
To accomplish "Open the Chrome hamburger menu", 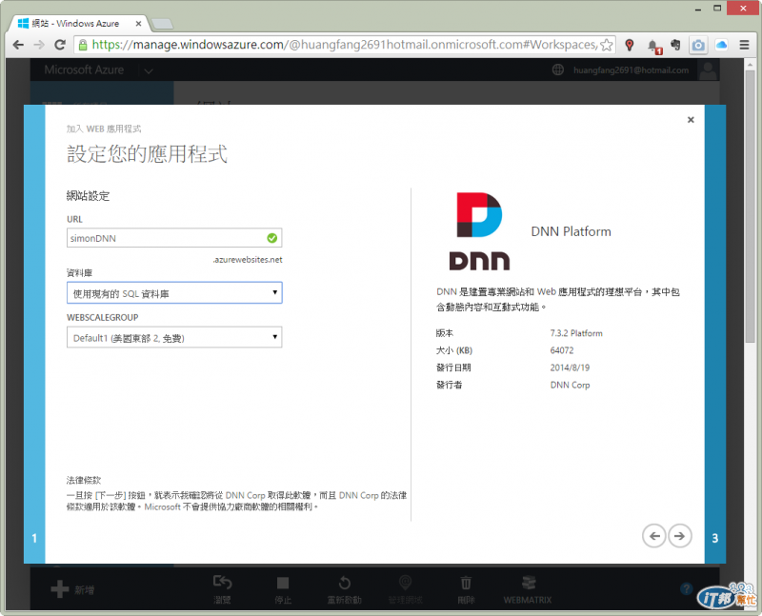I will point(744,45).
